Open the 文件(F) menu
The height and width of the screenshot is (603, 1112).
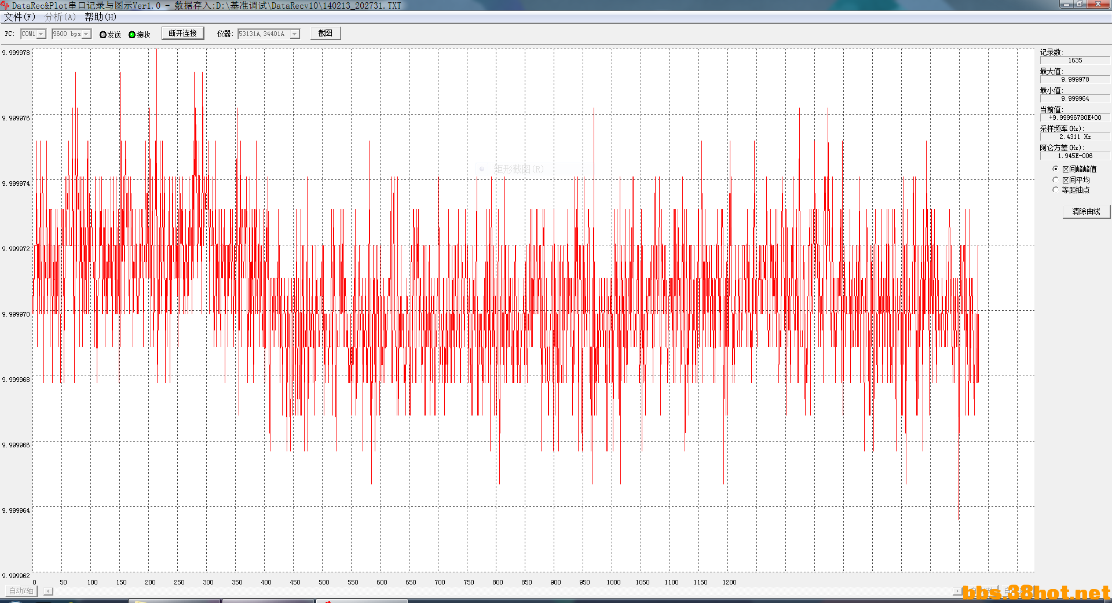(x=19, y=17)
